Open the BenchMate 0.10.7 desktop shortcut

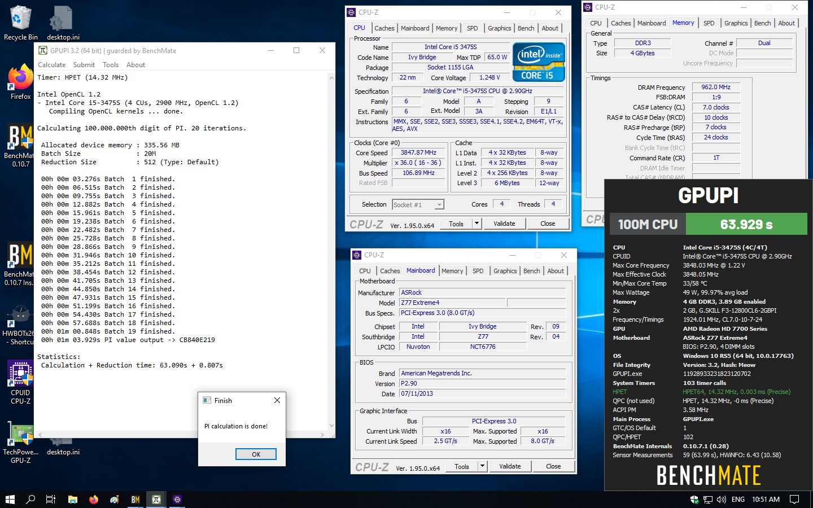pos(20,146)
